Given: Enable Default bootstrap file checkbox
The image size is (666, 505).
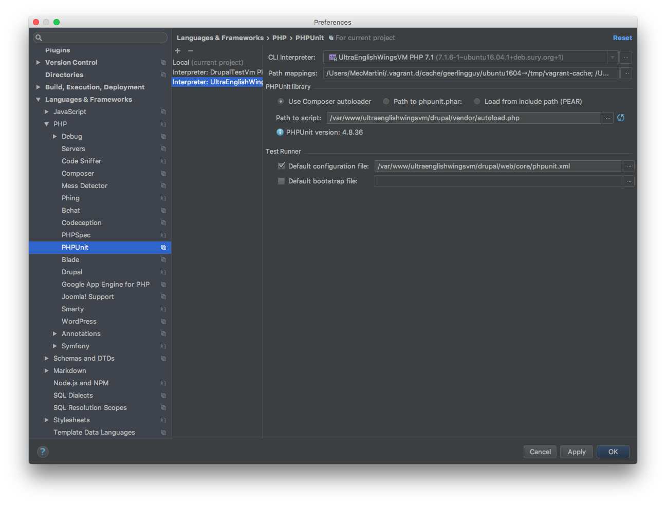Looking at the screenshot, I should pyautogui.click(x=281, y=181).
